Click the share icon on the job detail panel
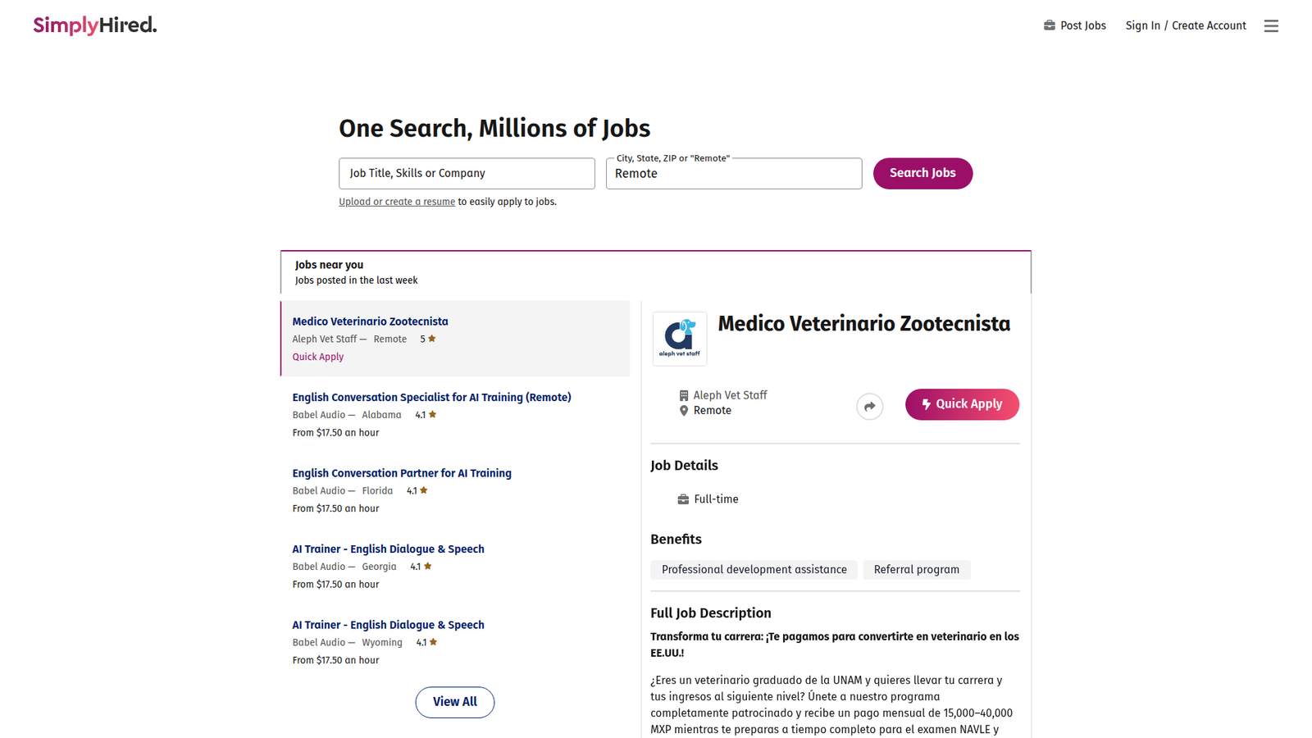This screenshot has width=1312, height=738. pyautogui.click(x=869, y=406)
